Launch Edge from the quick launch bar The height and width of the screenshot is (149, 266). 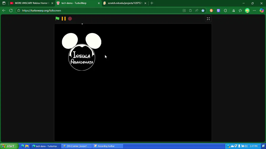pyautogui.click(x=22, y=146)
